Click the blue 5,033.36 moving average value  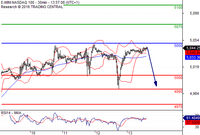193,57
